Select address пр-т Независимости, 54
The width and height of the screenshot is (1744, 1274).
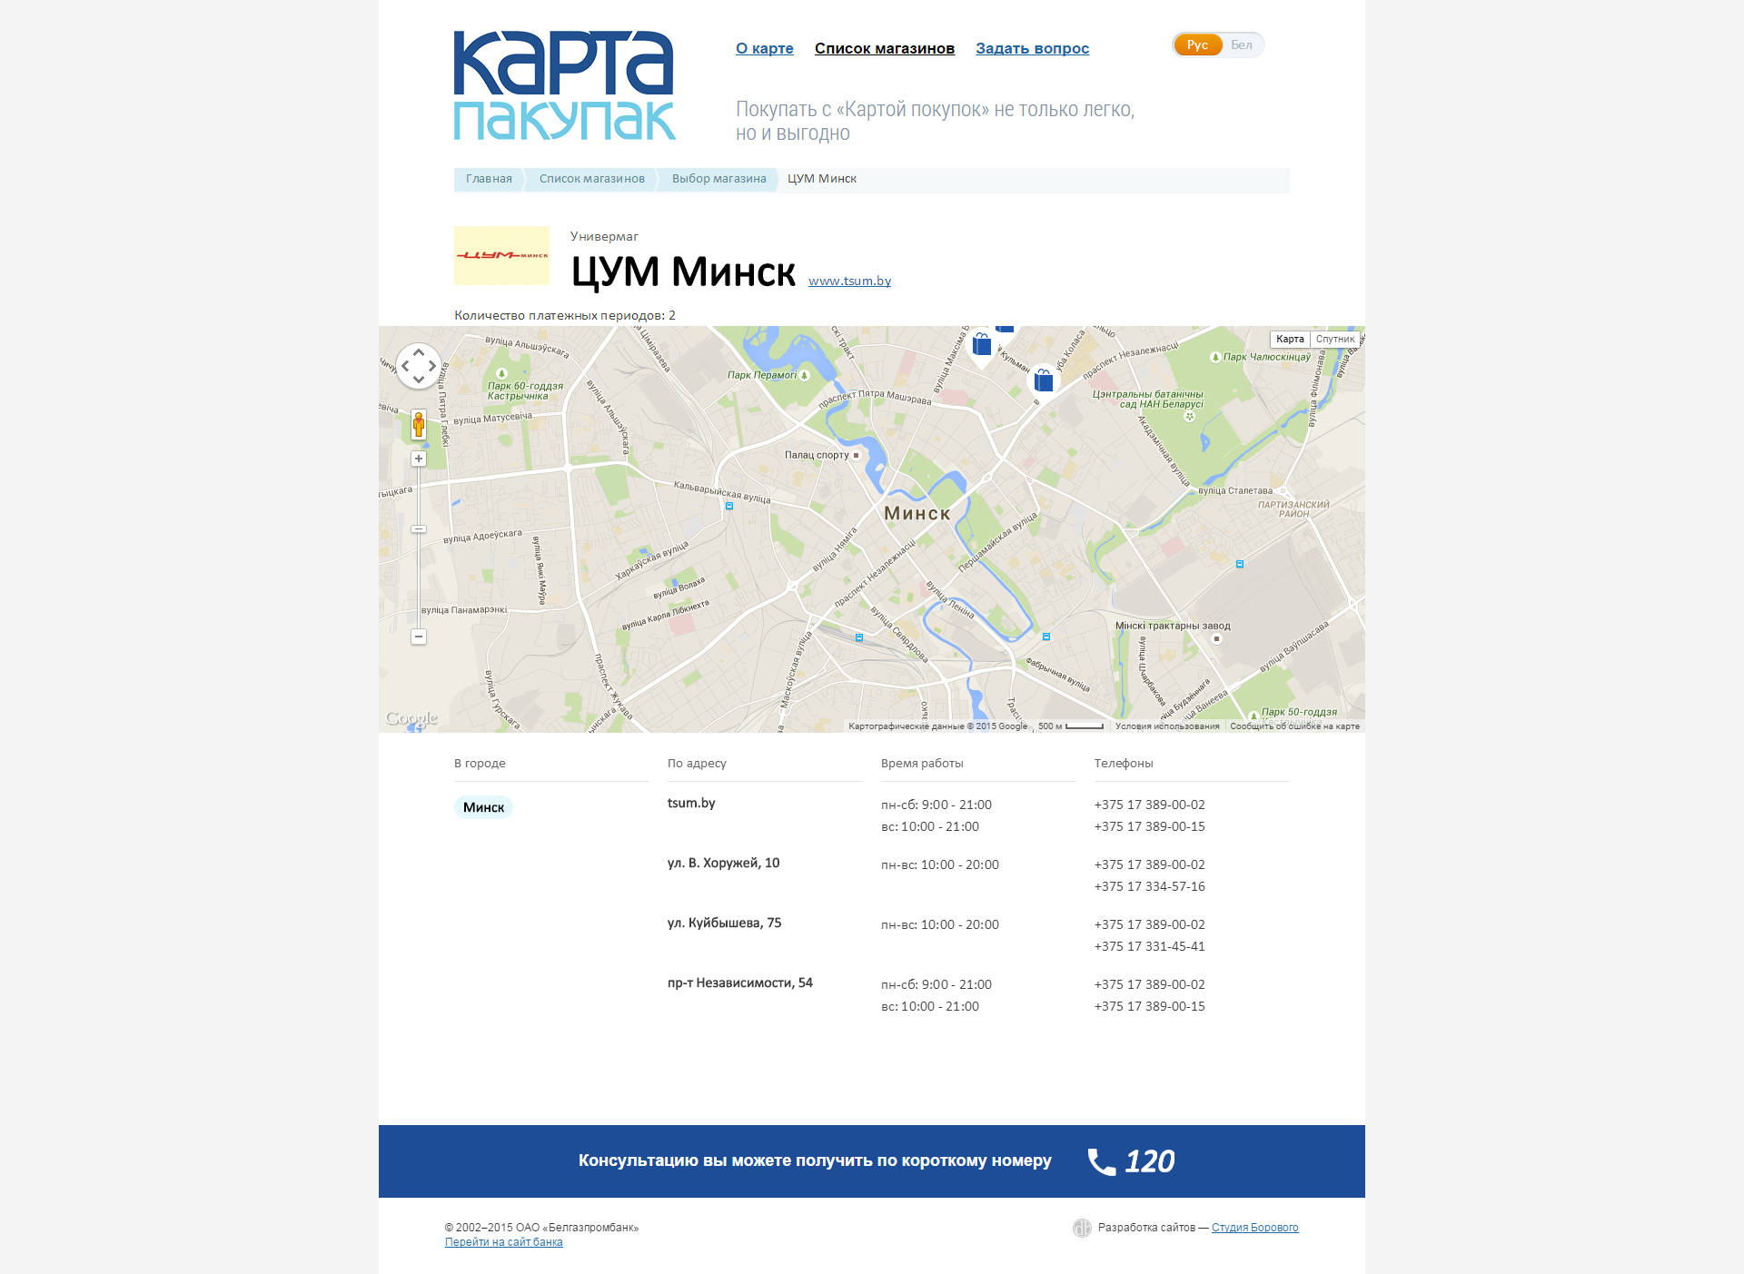point(740,983)
